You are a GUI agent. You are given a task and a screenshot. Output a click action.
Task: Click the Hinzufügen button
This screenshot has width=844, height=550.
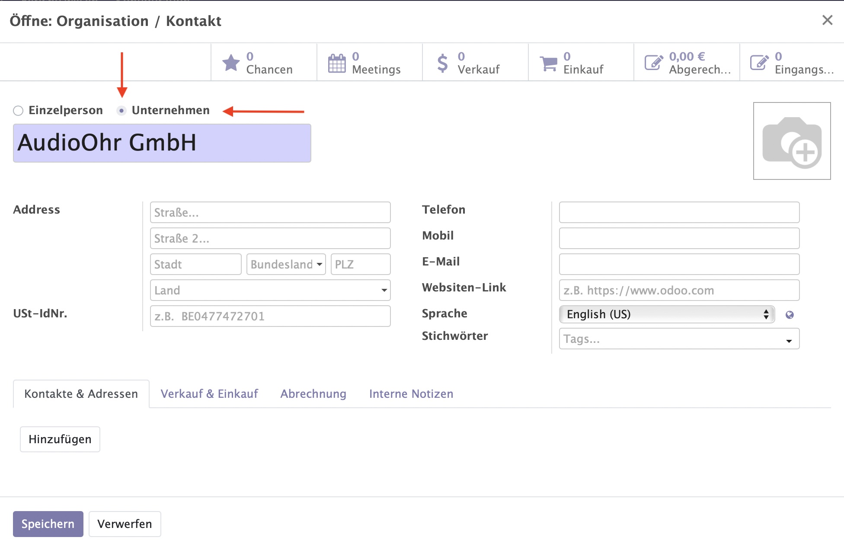coord(60,439)
